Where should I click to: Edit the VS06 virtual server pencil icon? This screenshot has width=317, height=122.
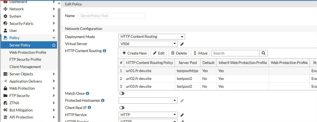[182, 44]
